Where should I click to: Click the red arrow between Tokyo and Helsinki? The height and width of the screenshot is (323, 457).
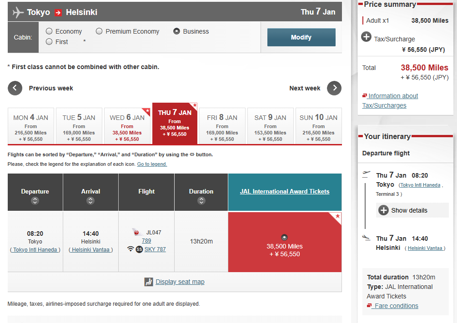pyautogui.click(x=58, y=13)
